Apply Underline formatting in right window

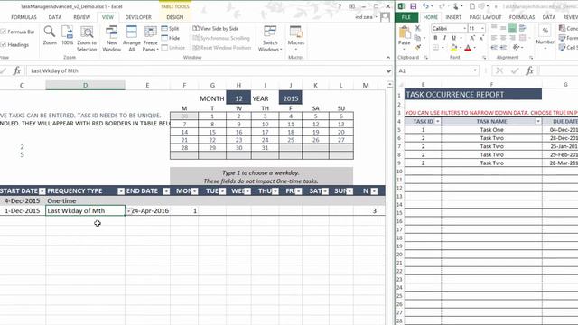(453, 38)
